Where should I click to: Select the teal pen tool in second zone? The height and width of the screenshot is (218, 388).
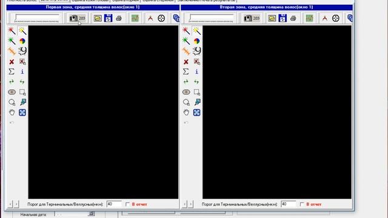tap(197, 102)
